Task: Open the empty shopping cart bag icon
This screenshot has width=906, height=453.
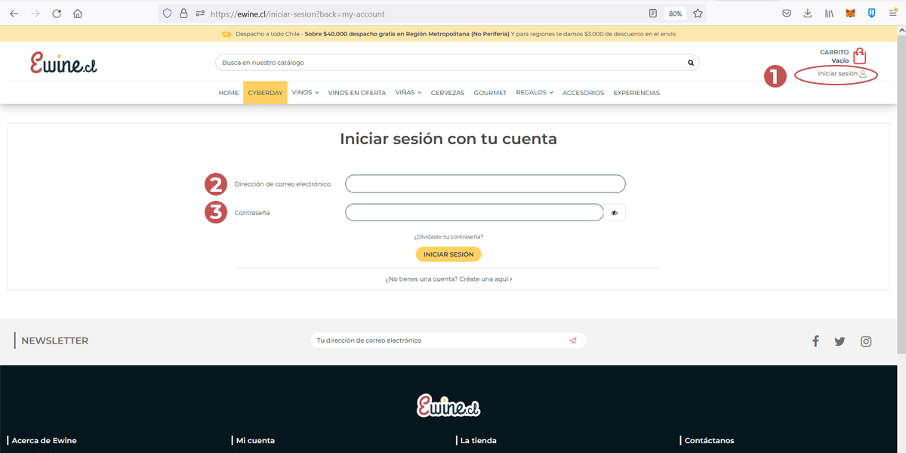Action: [x=859, y=56]
